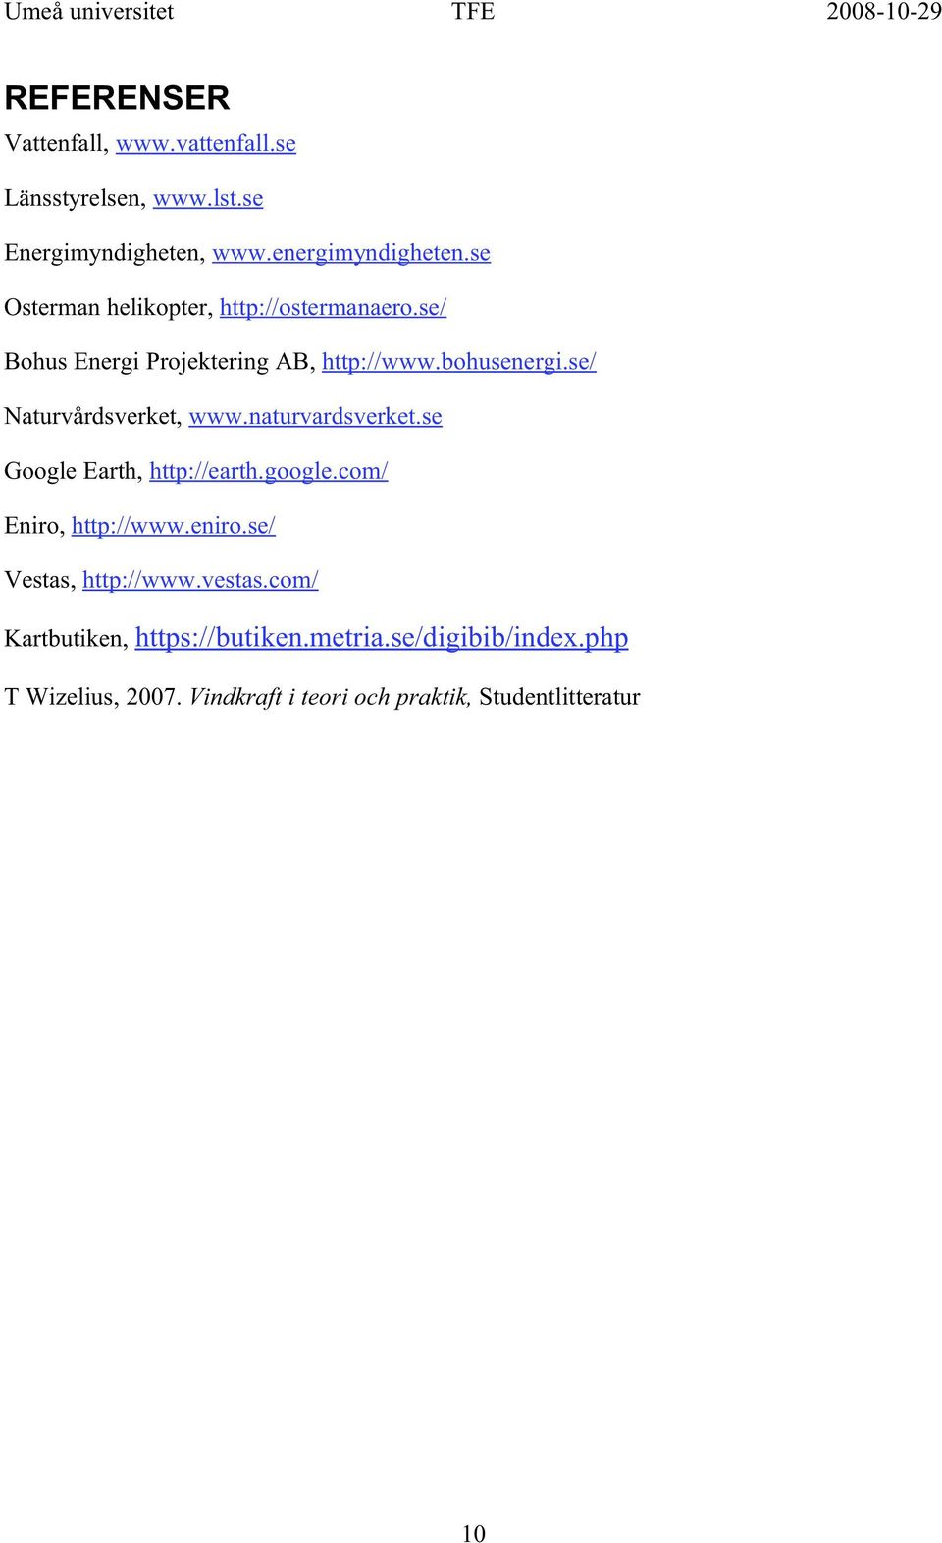Click the T Wizelius, 2007 reference text
Image resolution: width=942 pixels, height=1543 pixels.
(92, 697)
